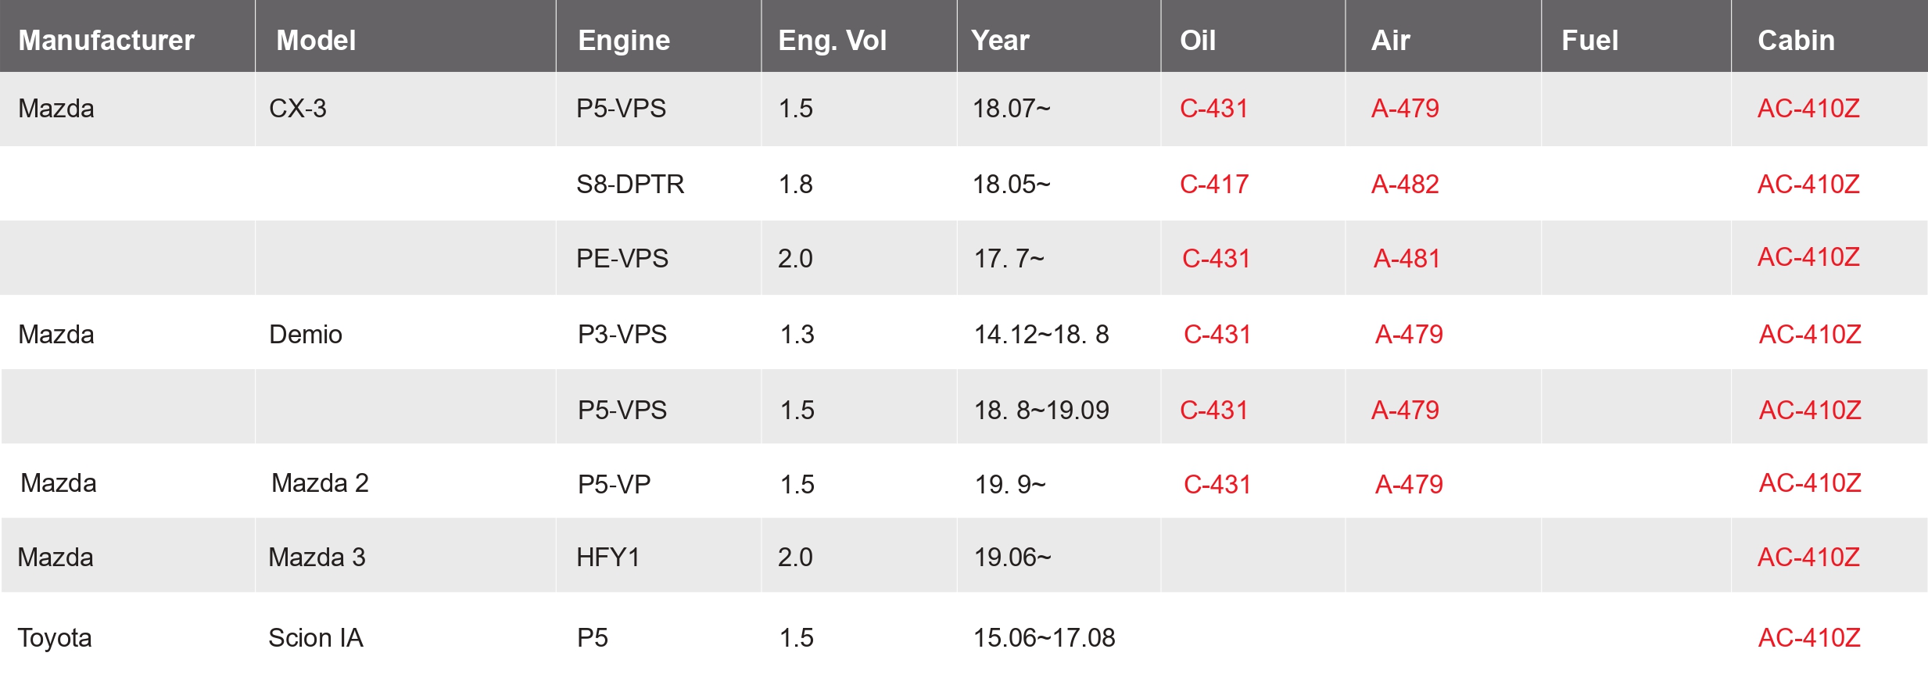Image resolution: width=1928 pixels, height=685 pixels.
Task: Click C-431 in the P3-VPS row
Action: click(x=1217, y=335)
